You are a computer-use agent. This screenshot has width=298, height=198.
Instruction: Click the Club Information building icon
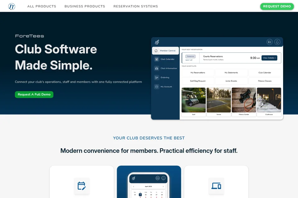coord(156,68)
